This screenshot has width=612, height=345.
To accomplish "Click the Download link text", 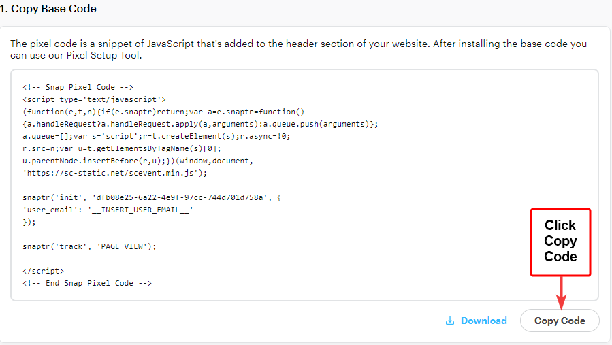I will 483,321.
